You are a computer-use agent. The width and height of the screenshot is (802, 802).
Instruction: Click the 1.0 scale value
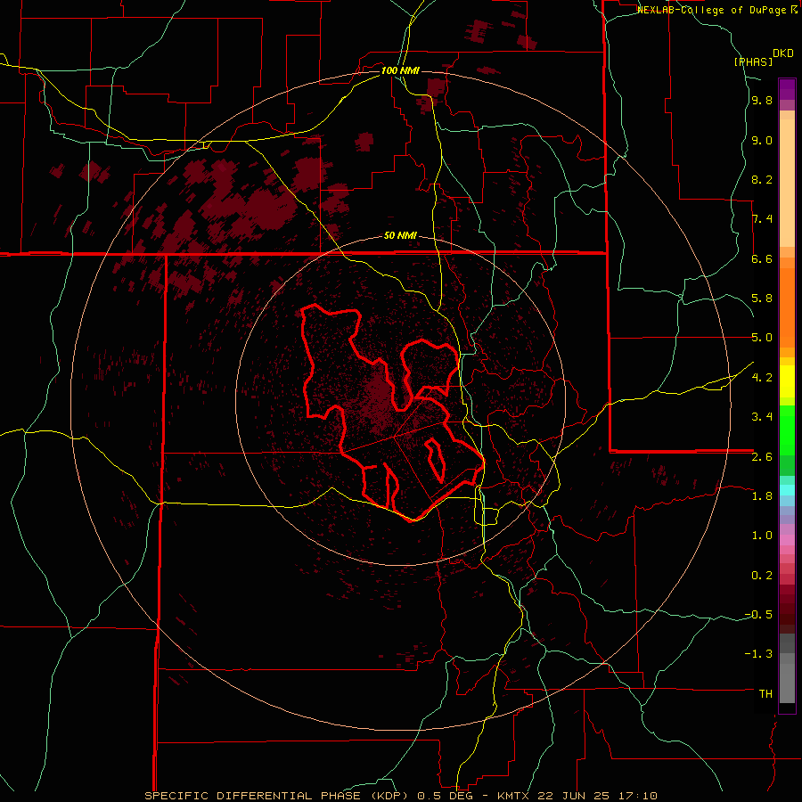pos(762,536)
